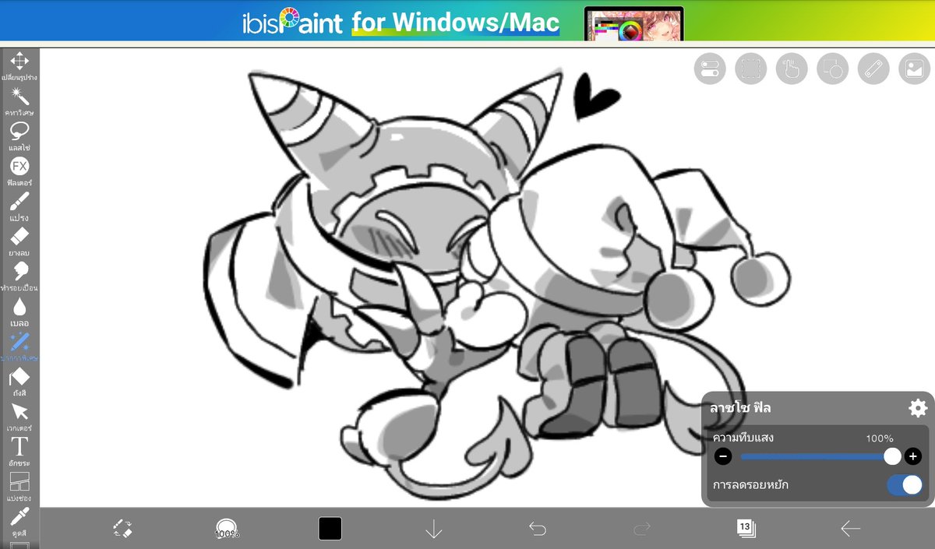Click the ลาซโซ ฟิล panel title

(740, 408)
